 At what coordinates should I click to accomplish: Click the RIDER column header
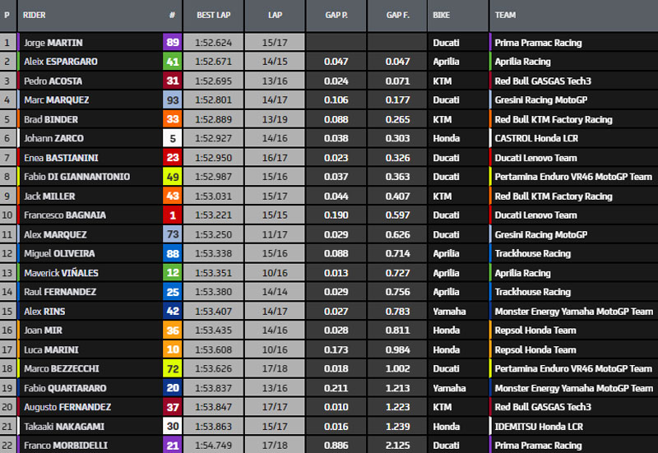35,16
